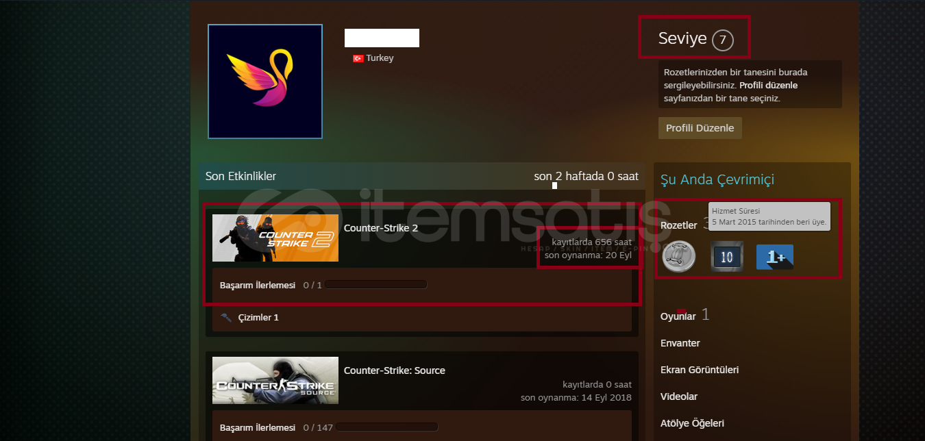Viewport: 925px width, 441px height.
Task: Open the Envanter inventory link
Action: point(680,343)
